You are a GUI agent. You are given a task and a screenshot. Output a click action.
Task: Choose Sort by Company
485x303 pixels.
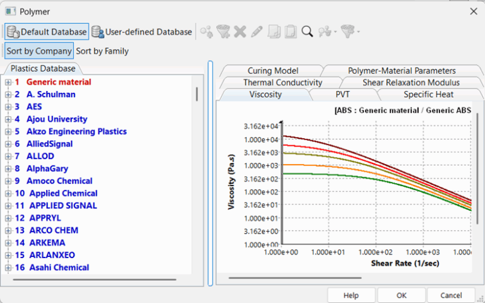click(x=39, y=50)
